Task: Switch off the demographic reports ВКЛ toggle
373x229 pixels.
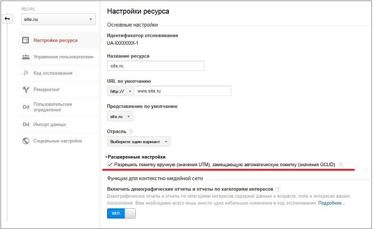Action: pos(121,214)
